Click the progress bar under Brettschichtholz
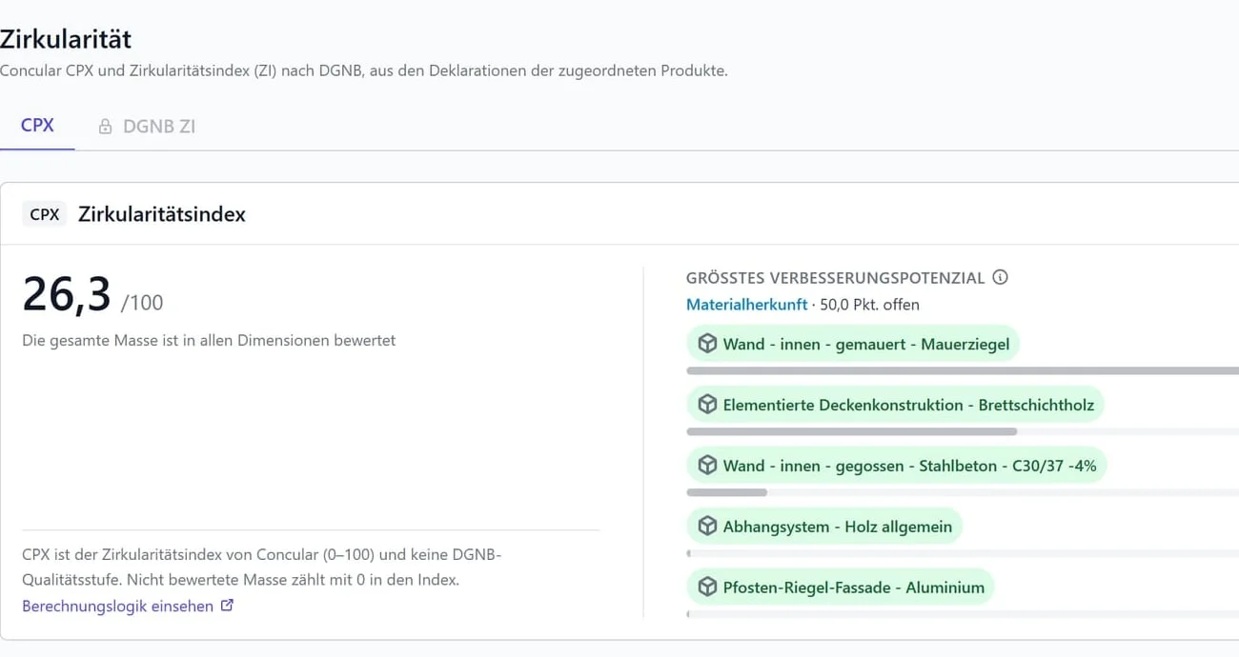 (963, 431)
